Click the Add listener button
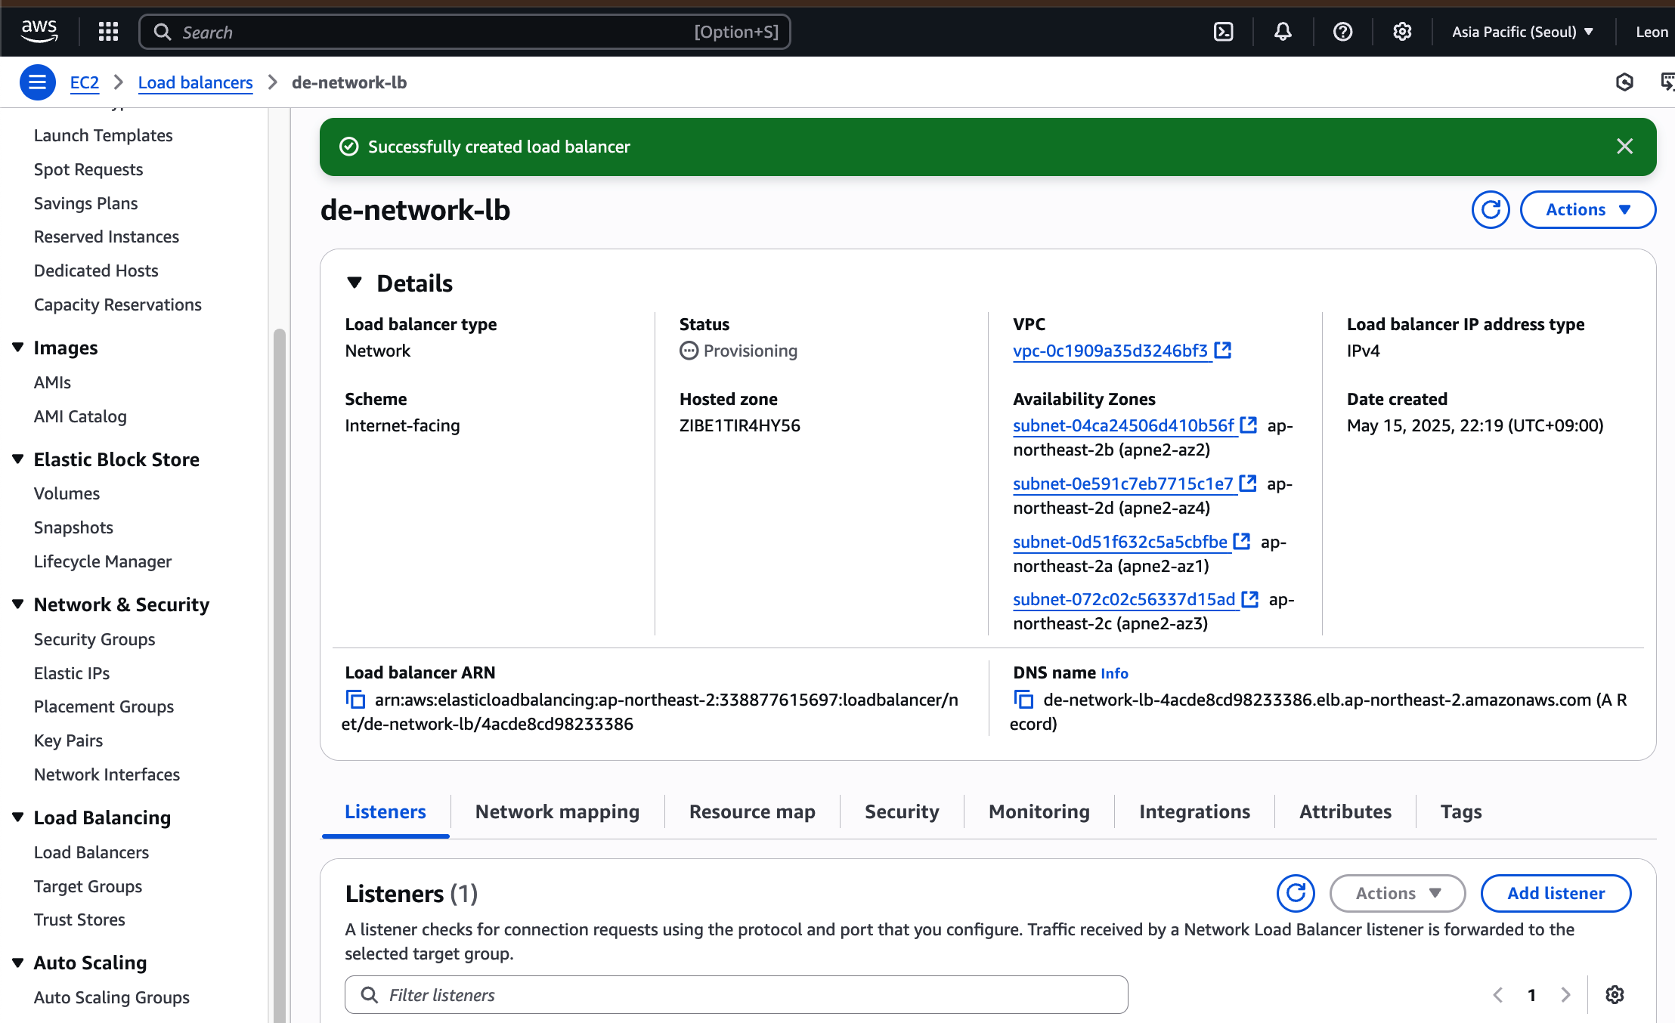 pyautogui.click(x=1556, y=893)
